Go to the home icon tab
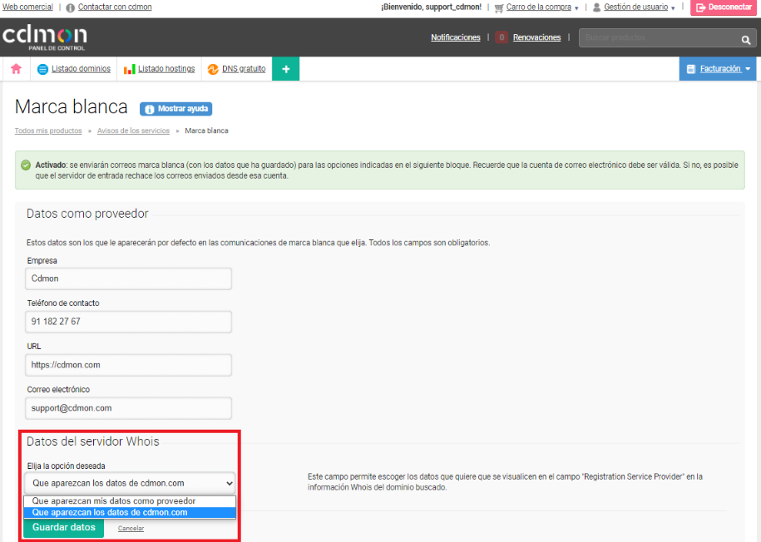Screen dimensions: 761x542 pyautogui.click(x=16, y=69)
